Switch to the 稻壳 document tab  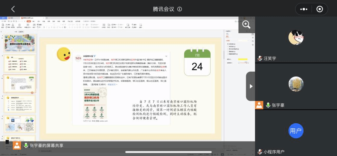click(x=13, y=18)
